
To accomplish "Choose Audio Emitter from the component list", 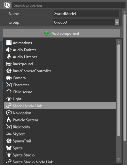I will pos(60,50).
